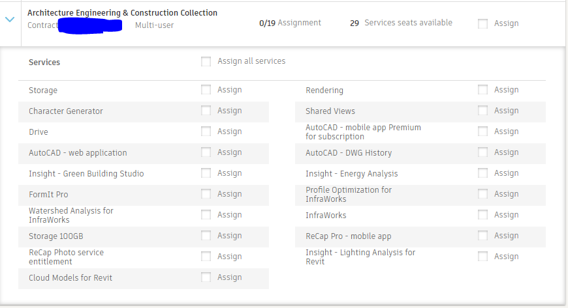The height and width of the screenshot is (308, 568).
Task: Assign Cloud Models for Revit
Action: (x=206, y=277)
